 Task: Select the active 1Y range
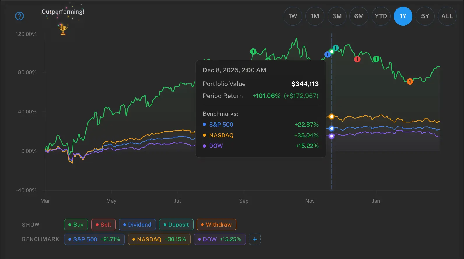click(x=403, y=16)
